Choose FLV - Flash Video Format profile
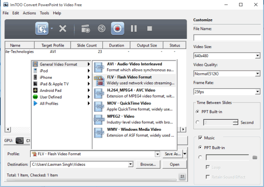Viewport: 264px width, 187px height. coord(134,80)
